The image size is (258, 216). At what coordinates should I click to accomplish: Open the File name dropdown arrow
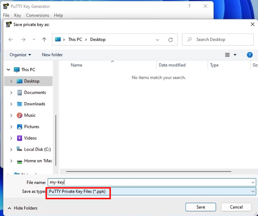[x=253, y=182]
